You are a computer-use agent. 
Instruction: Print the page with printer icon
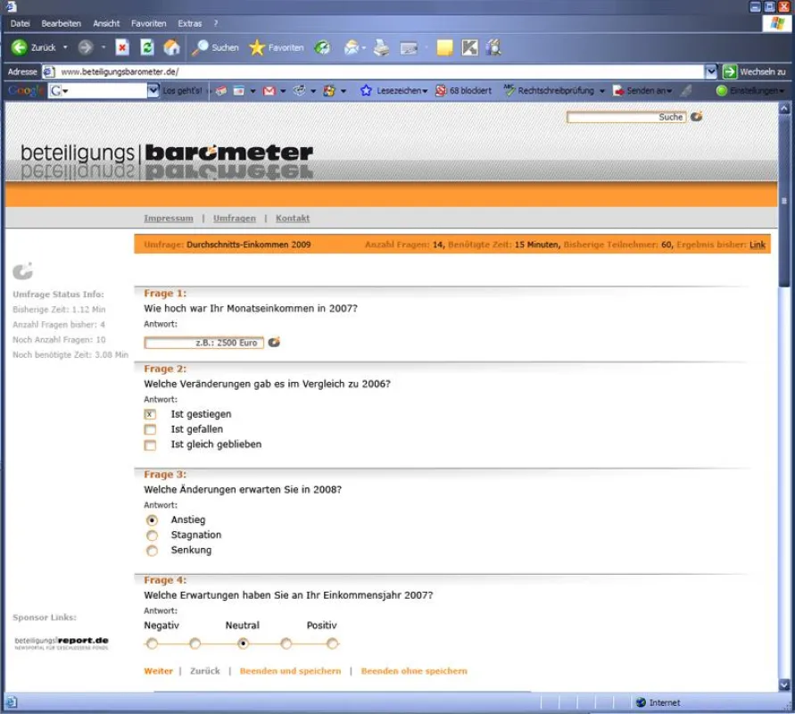tap(381, 47)
